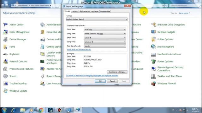This screenshot has height=113, width=202.
Task: Open the Folder Options icon
Action: [153, 39]
